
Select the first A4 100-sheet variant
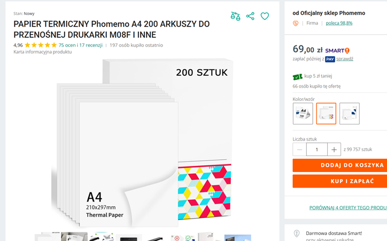(303, 113)
